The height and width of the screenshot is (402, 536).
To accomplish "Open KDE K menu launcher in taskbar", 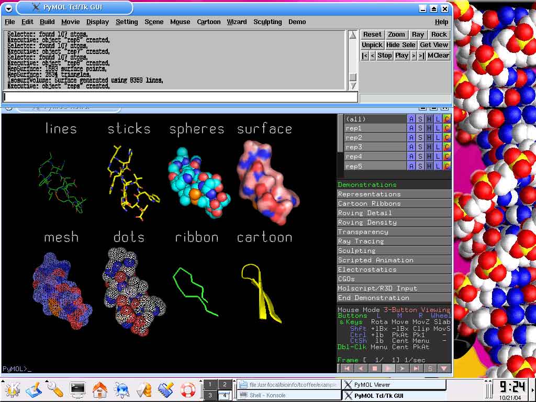I will pyautogui.click(x=12, y=389).
